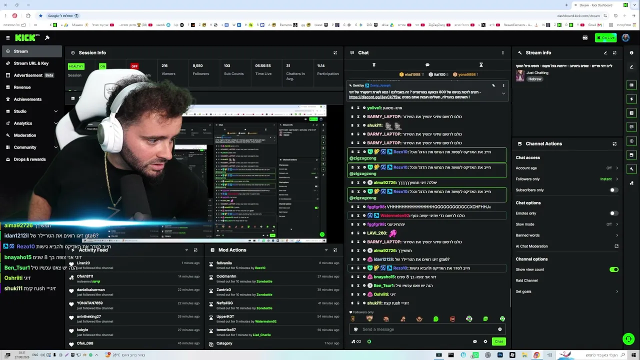Open the picture-in-picture icon in the top bar
The image size is (640, 360).
(585, 38)
